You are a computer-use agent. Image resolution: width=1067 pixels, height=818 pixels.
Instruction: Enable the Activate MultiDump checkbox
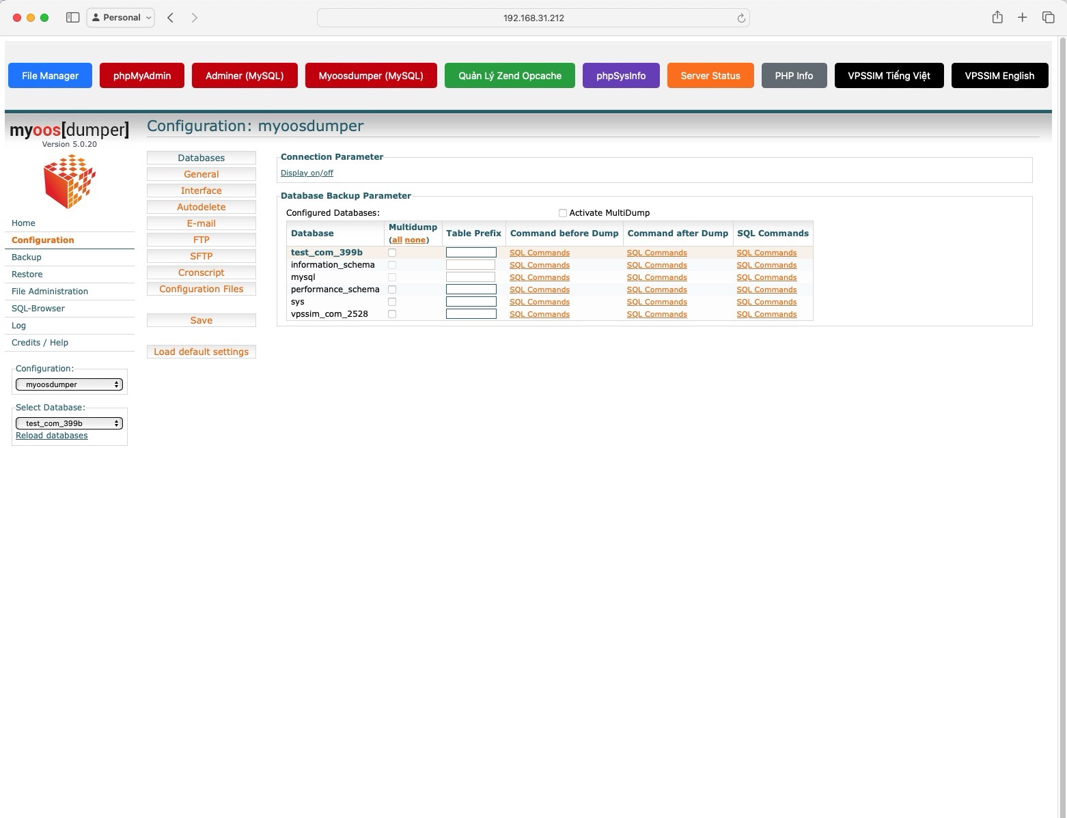point(563,213)
